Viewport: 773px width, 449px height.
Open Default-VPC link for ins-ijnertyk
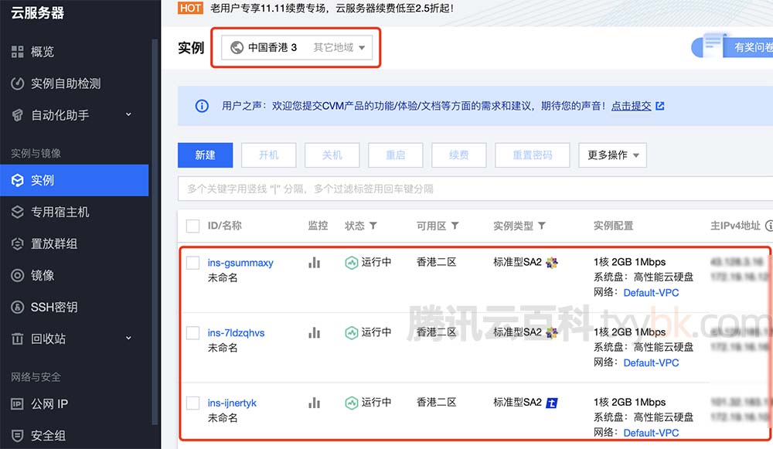[x=651, y=433]
